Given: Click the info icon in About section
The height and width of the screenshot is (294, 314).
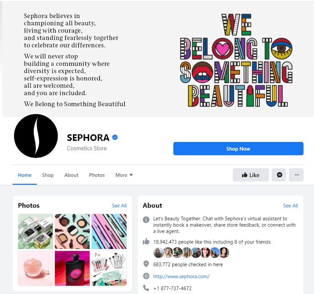Looking at the screenshot, I should click(146, 219).
